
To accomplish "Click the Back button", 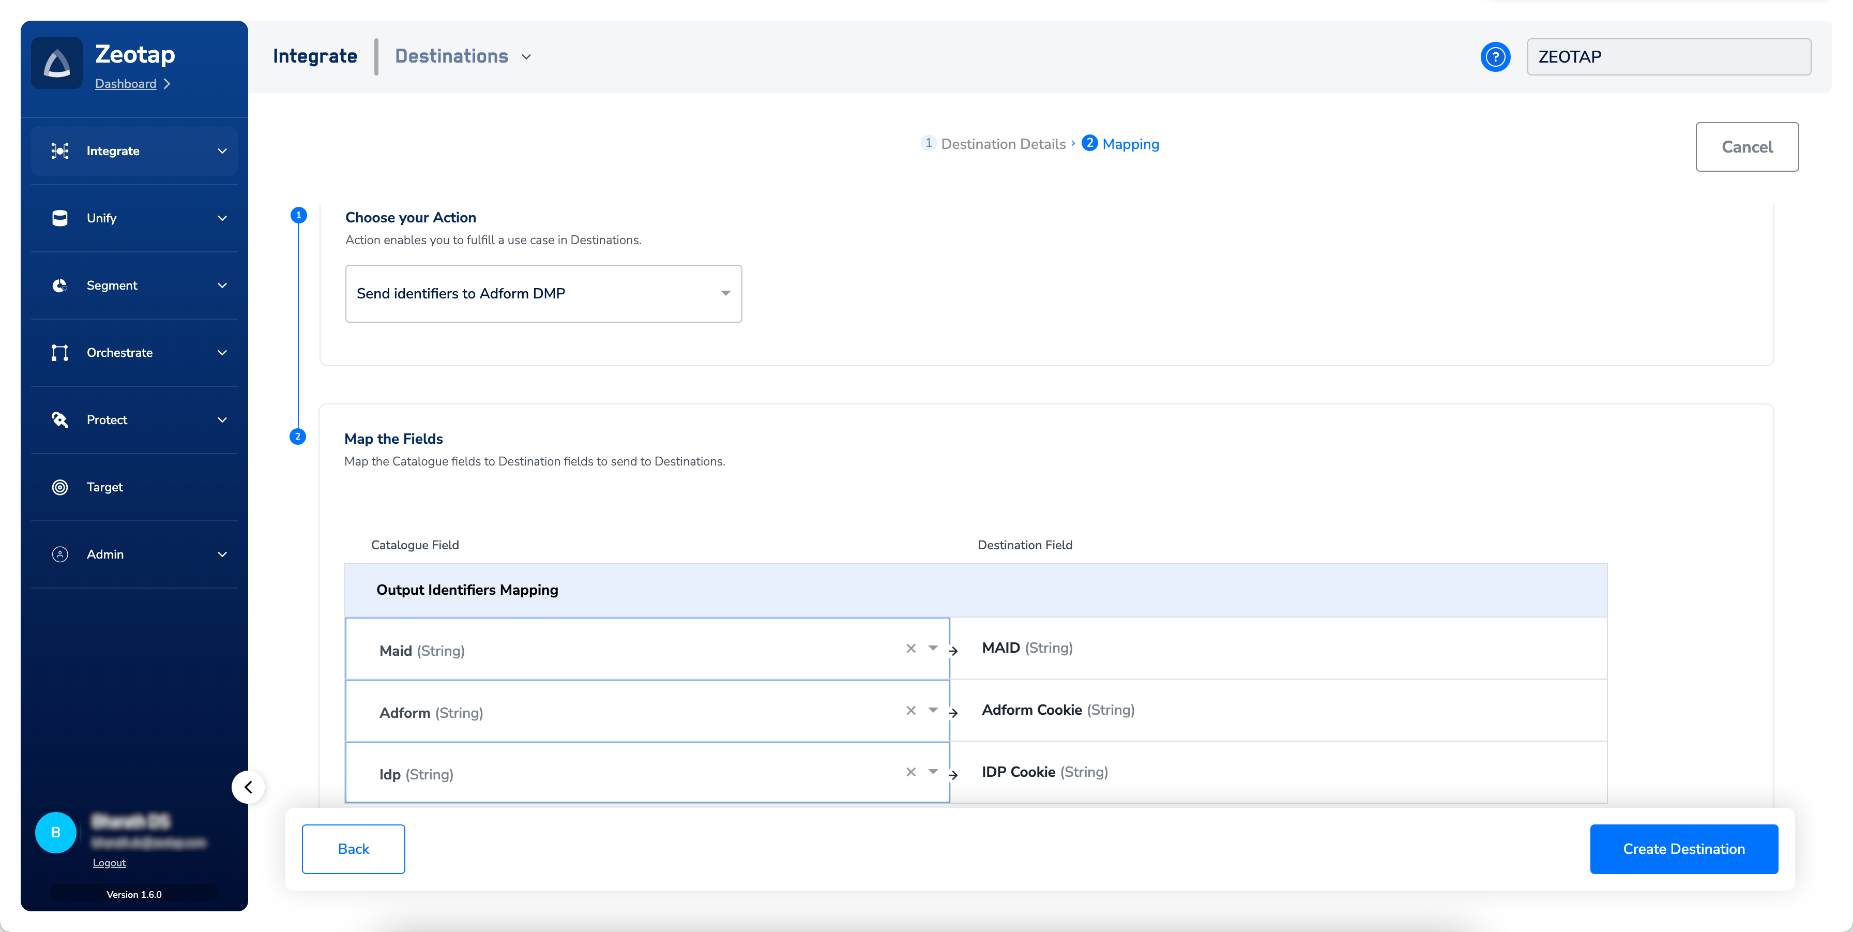I will [x=353, y=849].
